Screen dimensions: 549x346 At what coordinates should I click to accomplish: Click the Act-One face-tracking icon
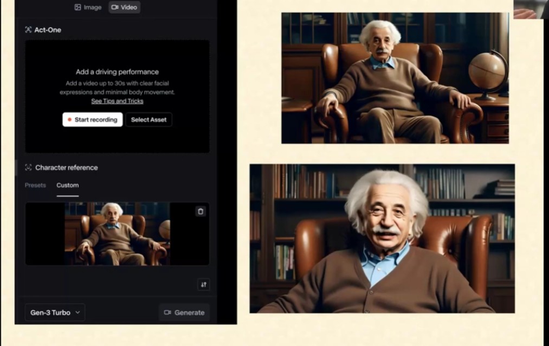(28, 30)
